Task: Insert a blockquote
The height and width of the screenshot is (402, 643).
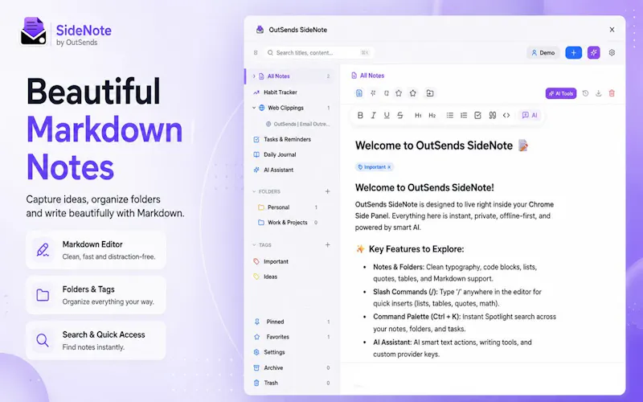Action: point(493,115)
